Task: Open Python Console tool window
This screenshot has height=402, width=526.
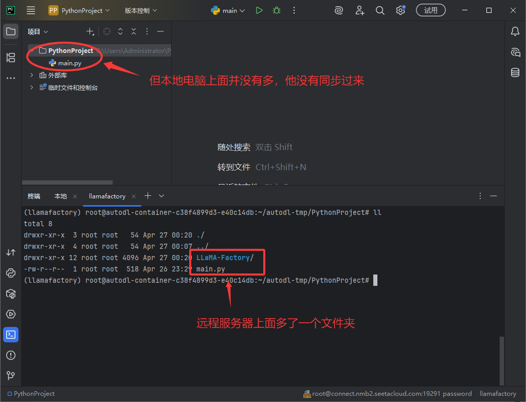Action: point(11,273)
